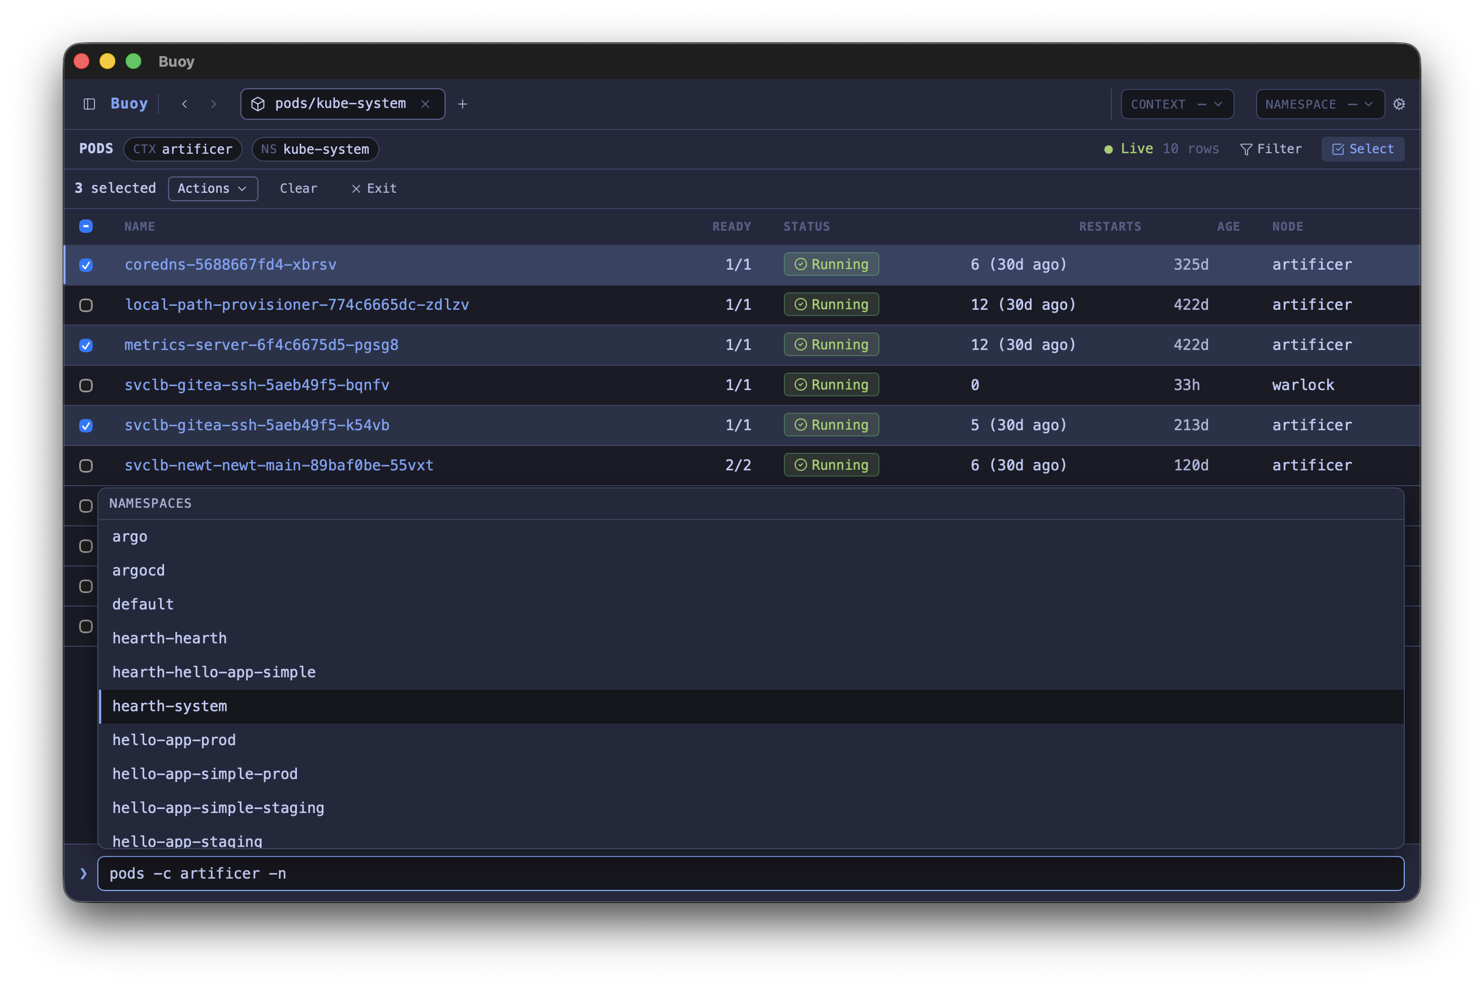Screen dimensions: 1484x986
Task: Click the Filter funnel button
Action: coord(1270,149)
